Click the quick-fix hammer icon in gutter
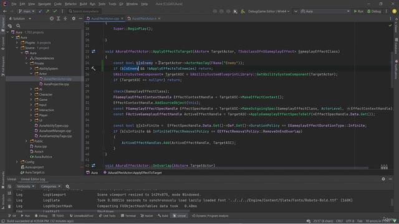 coord(94,68)
